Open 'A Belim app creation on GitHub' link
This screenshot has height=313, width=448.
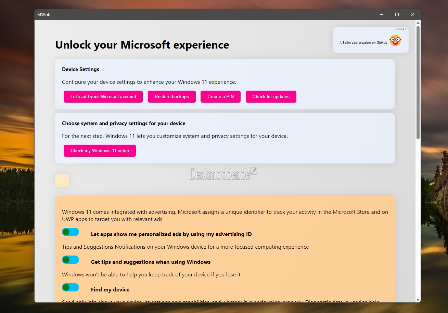click(x=363, y=43)
